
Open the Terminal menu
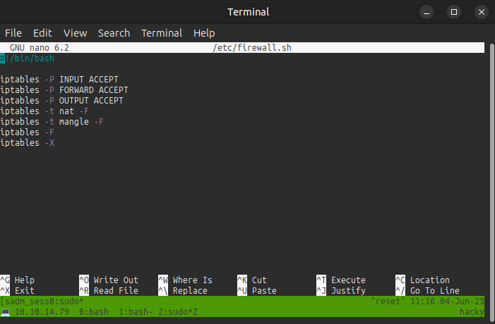[161, 33]
